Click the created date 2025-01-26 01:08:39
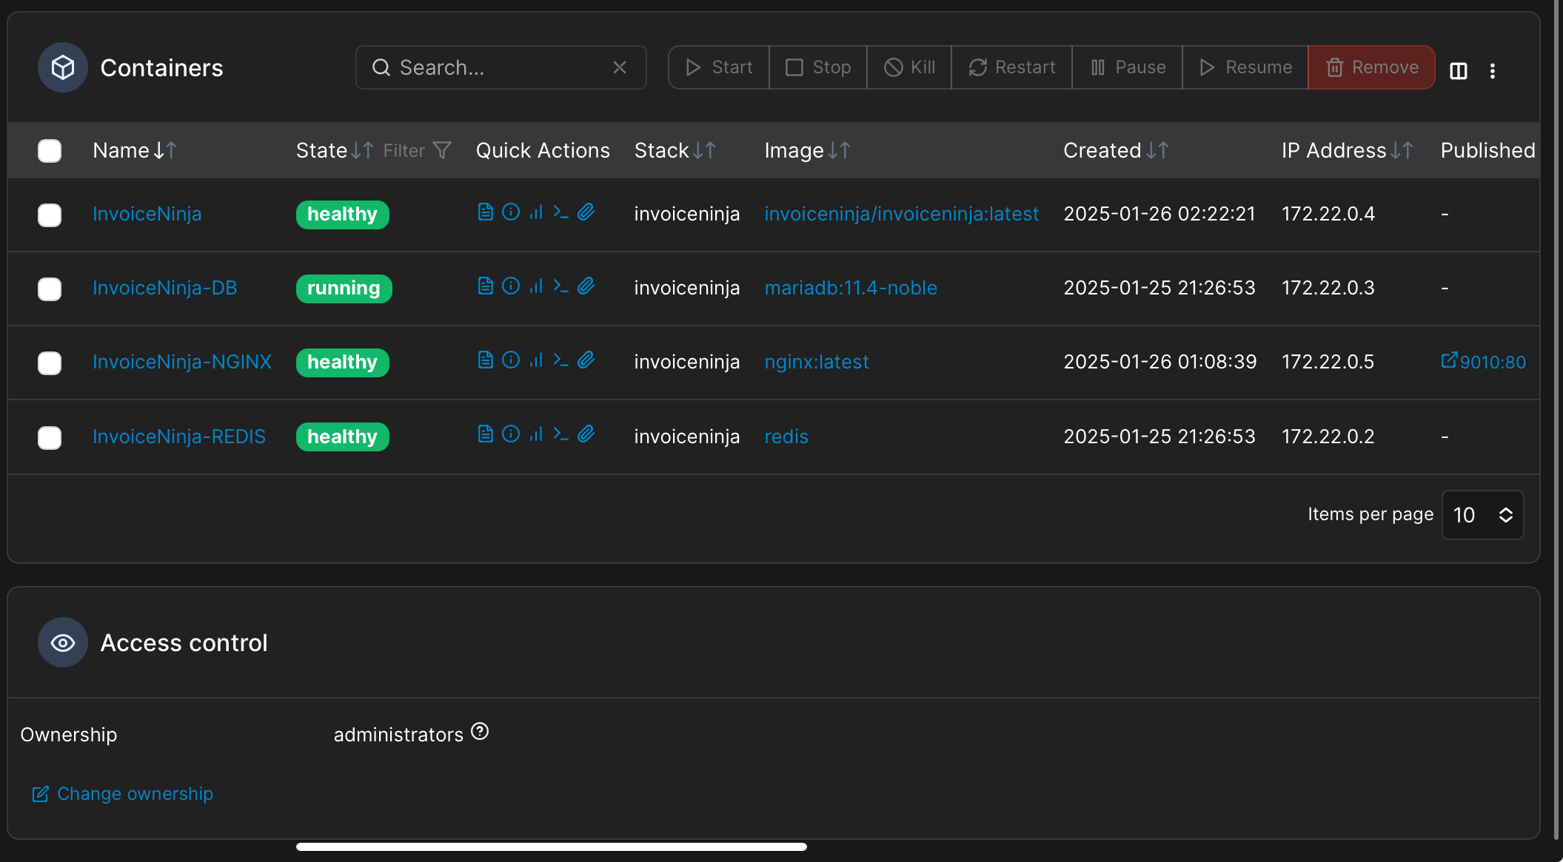The height and width of the screenshot is (862, 1563). 1160,362
